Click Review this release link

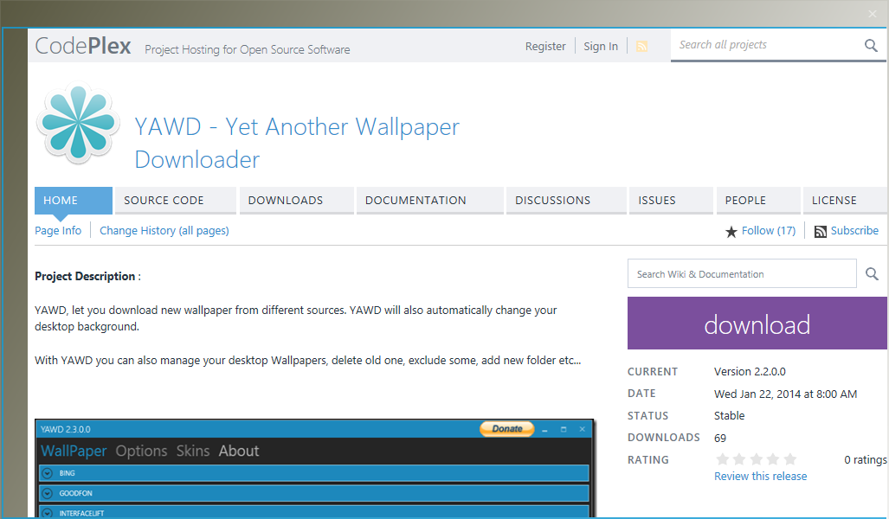760,477
